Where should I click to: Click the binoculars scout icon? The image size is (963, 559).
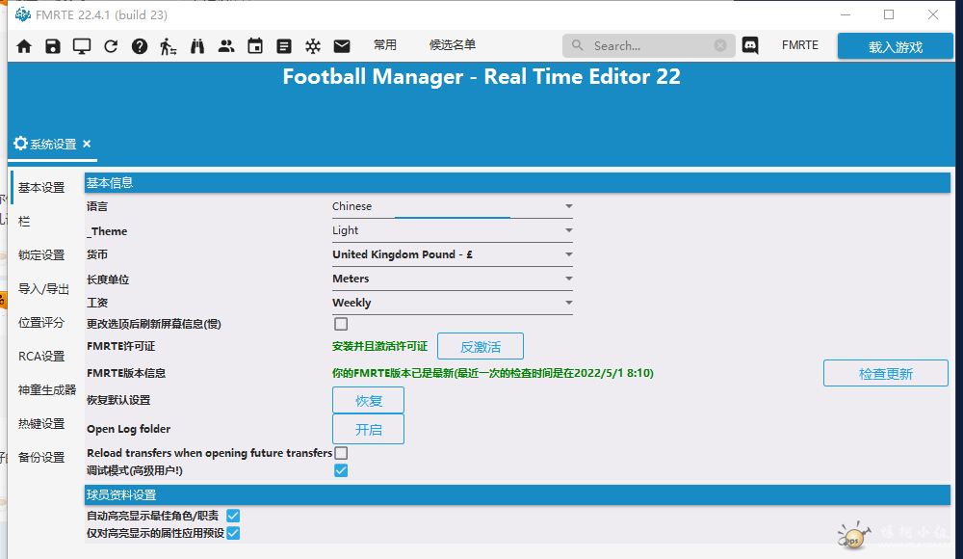197,46
